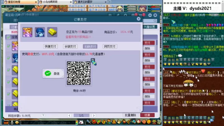
Task: Close the 订单支付 payment dialog
Action: point(138,19)
